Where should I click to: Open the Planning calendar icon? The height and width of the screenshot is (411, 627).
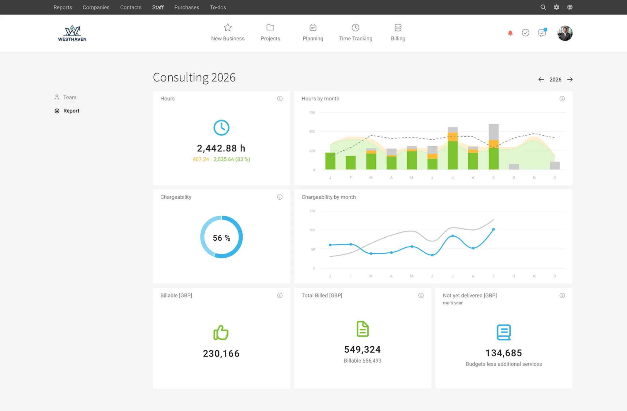[x=313, y=28]
